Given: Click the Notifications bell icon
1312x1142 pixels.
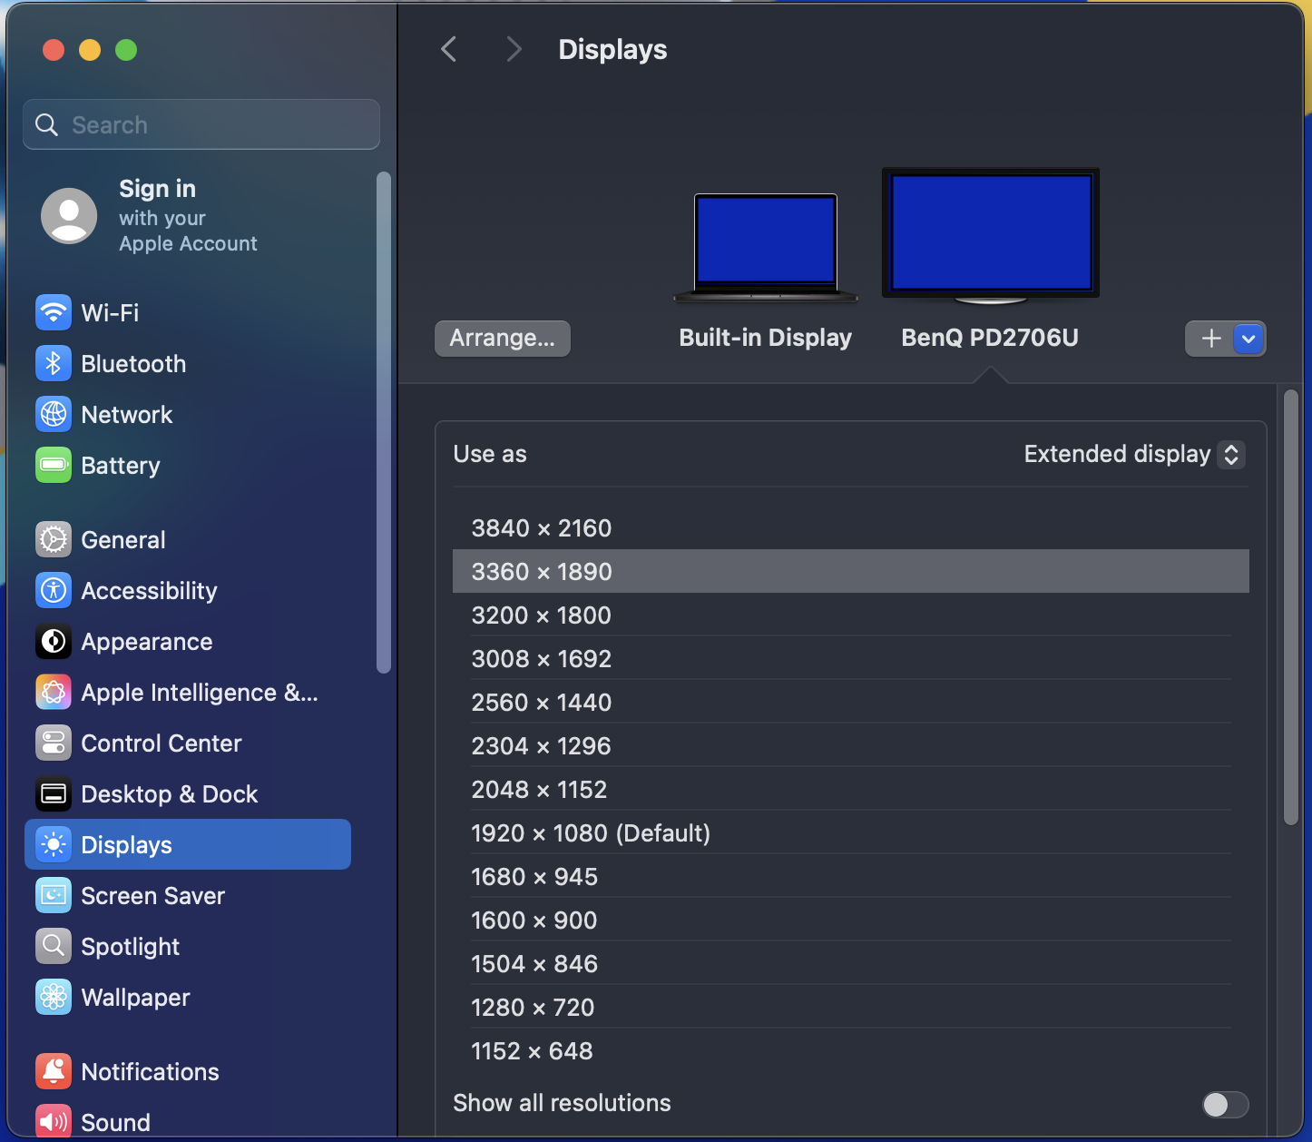Looking at the screenshot, I should (54, 1072).
